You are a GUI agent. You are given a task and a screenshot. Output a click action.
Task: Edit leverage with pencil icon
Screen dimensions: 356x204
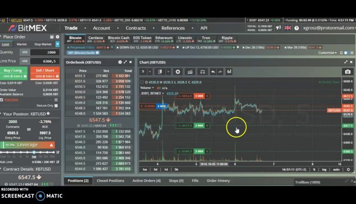click(x=57, y=152)
